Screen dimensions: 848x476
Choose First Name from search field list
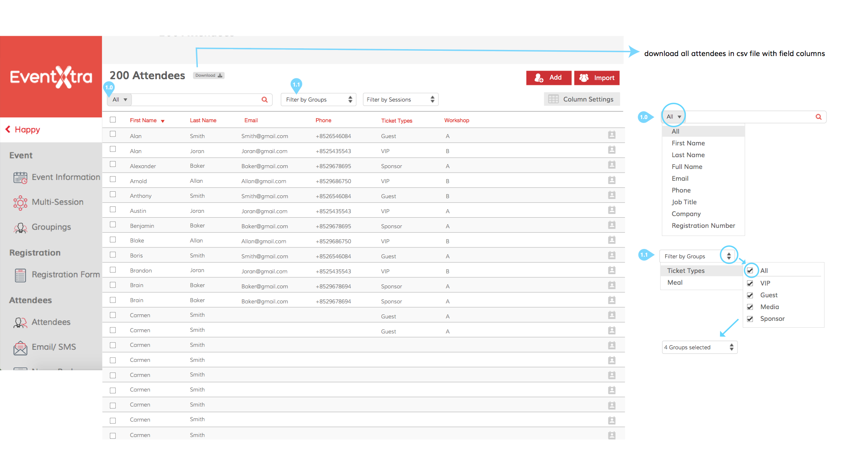688,143
